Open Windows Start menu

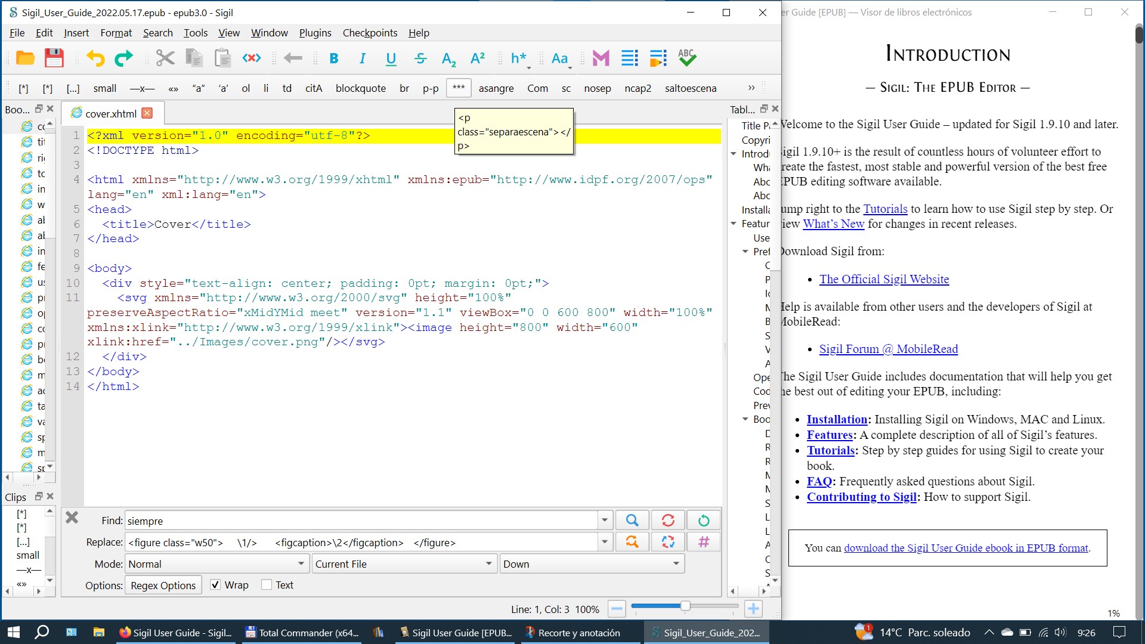[x=14, y=632]
